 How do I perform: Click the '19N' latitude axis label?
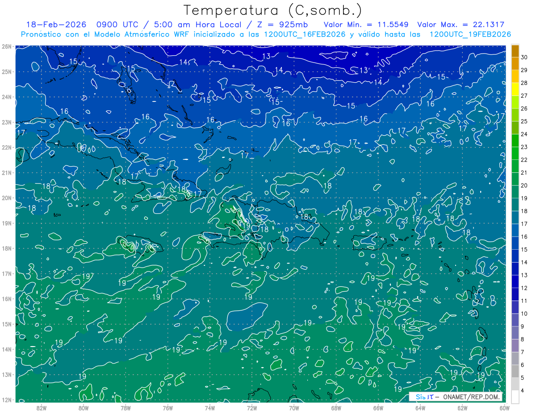[x=6, y=223]
